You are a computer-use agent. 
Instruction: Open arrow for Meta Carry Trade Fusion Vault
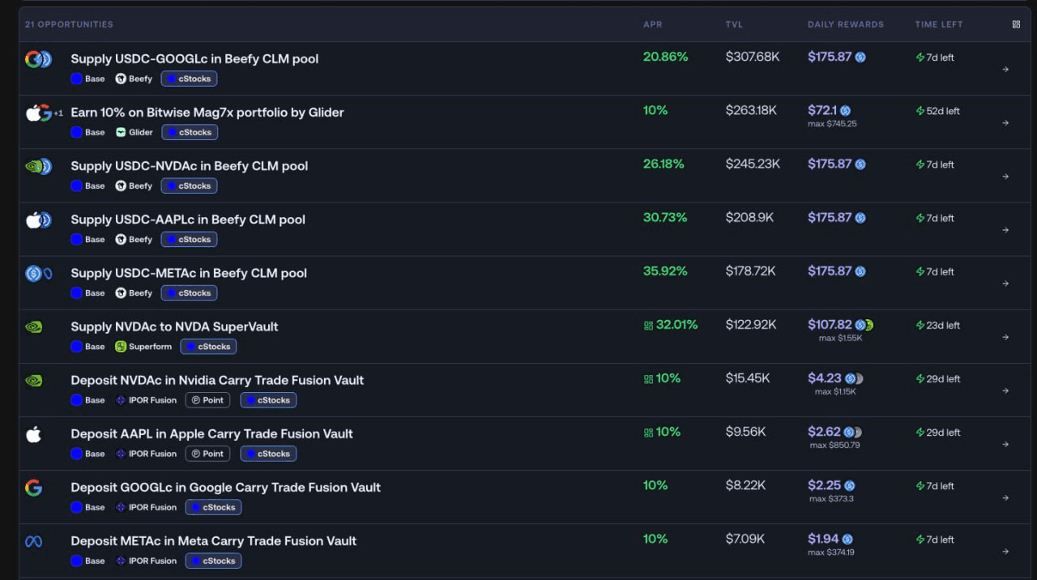[1005, 552]
